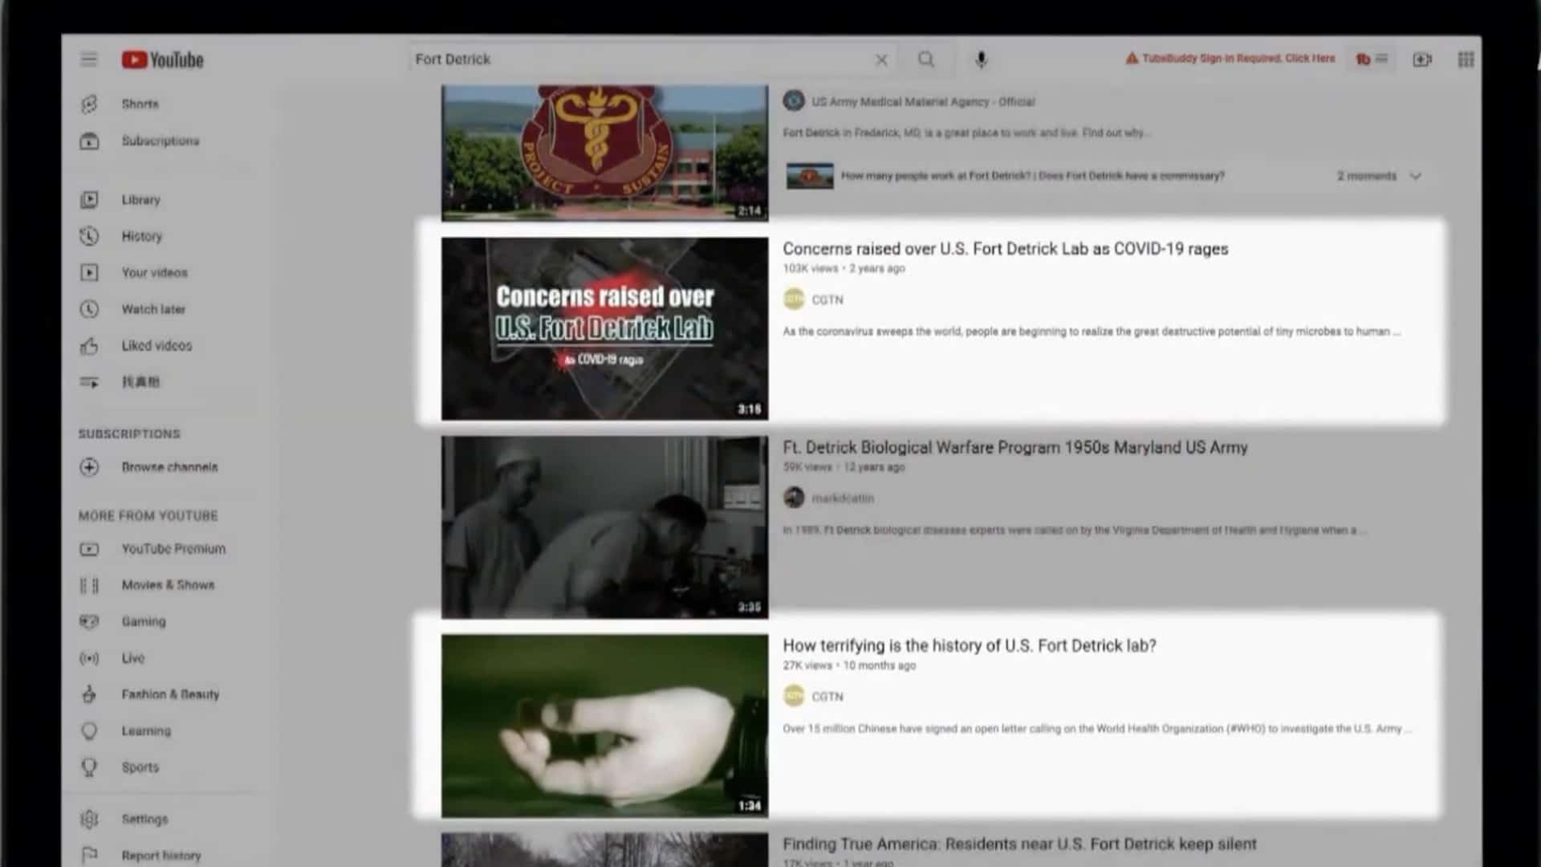This screenshot has height=867, width=1541.
Task: Open Shorts from the sidebar
Action: click(x=140, y=104)
